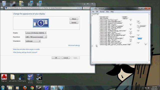Viewport: 160px width, 90px height.
Task: Open the Display dropdown for Acer LCD Monitor
Action: (x=36, y=33)
